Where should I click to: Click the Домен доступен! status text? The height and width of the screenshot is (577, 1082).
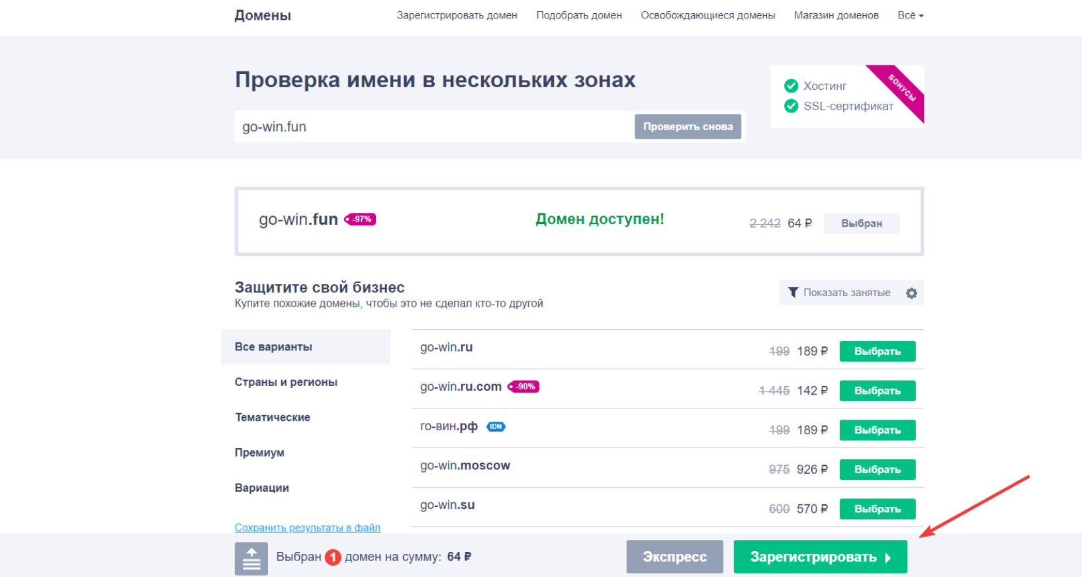pyautogui.click(x=600, y=219)
